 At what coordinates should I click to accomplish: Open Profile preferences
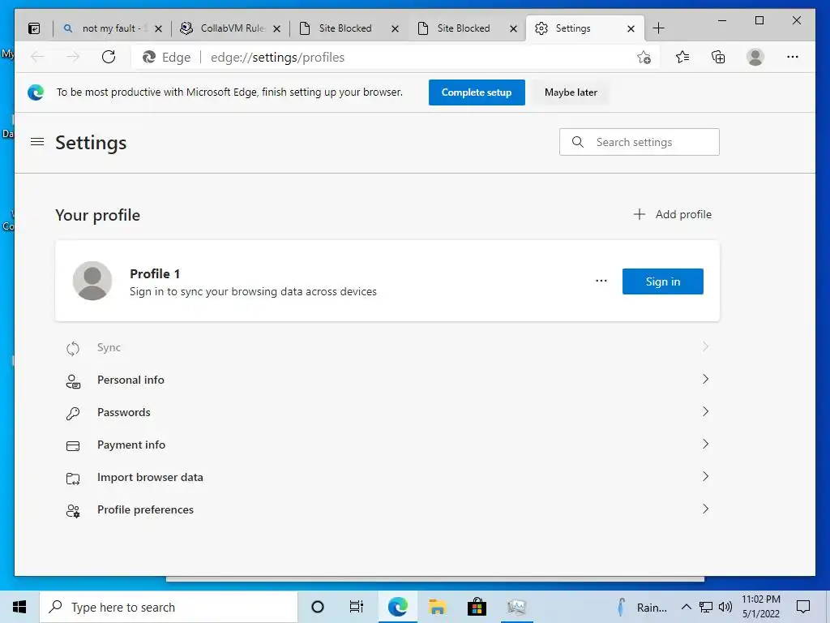point(387,509)
